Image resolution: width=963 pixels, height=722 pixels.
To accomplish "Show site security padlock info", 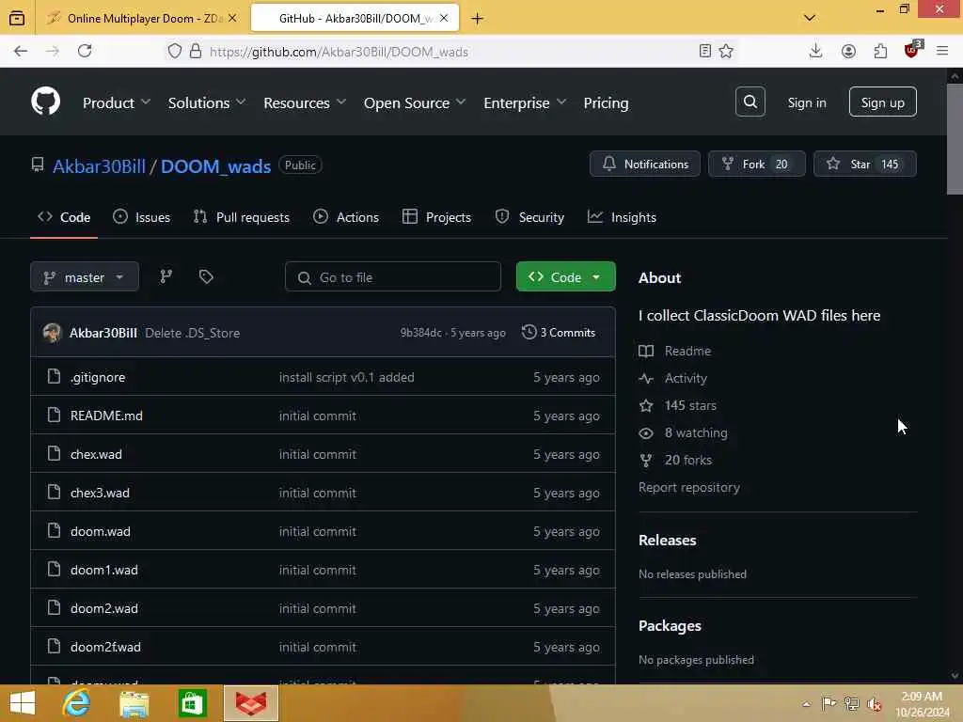I will pos(196,51).
